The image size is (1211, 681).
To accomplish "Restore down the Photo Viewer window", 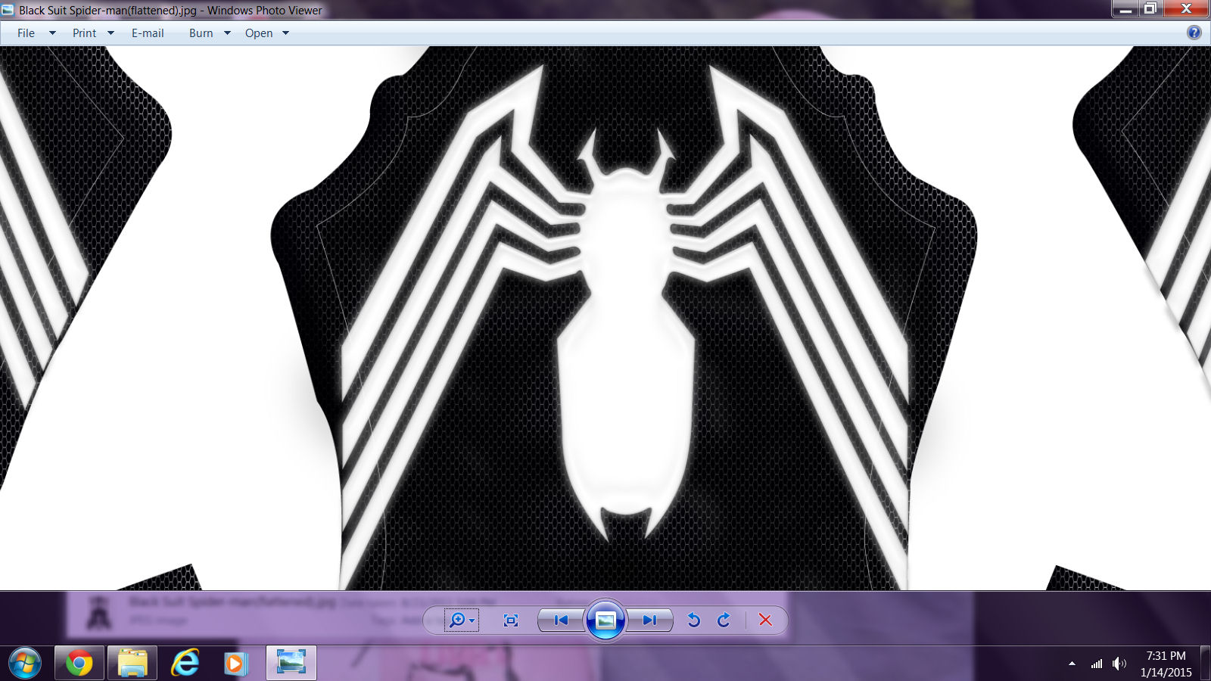I will point(1150,8).
